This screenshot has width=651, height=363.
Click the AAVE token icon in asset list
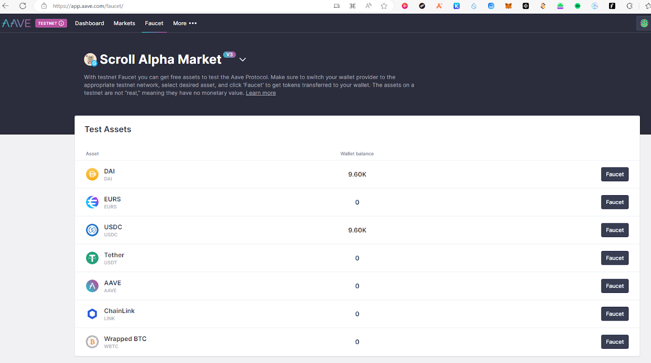click(x=92, y=286)
